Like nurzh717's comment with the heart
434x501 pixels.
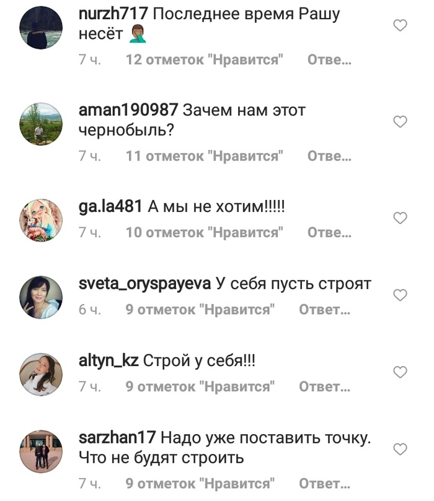coord(400,25)
